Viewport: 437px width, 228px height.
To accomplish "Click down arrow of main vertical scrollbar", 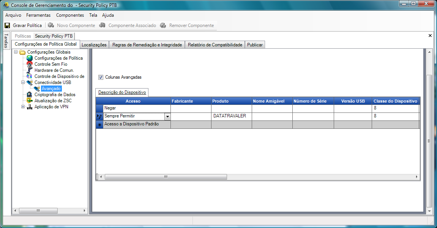I will (x=429, y=212).
